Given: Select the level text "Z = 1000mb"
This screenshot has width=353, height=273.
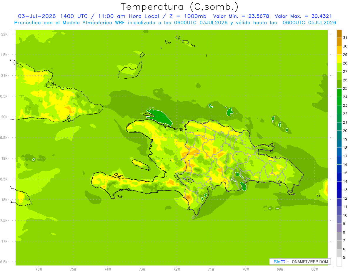Looking at the screenshot, I should pyautogui.click(x=188, y=16).
